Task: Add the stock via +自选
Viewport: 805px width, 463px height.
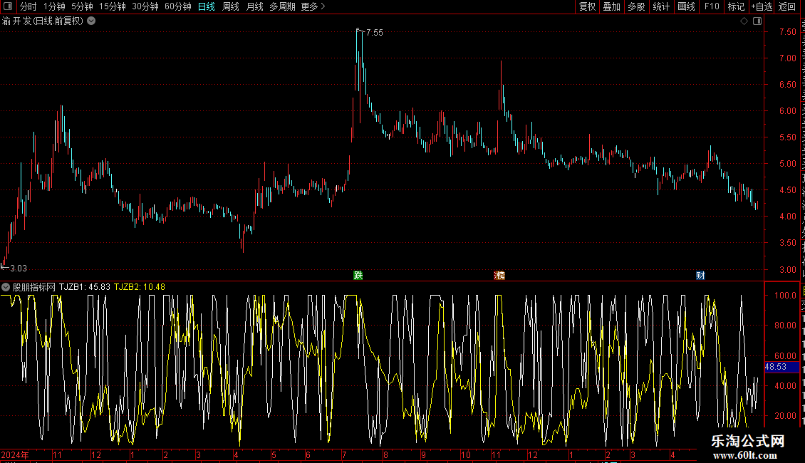Action: pyautogui.click(x=762, y=6)
